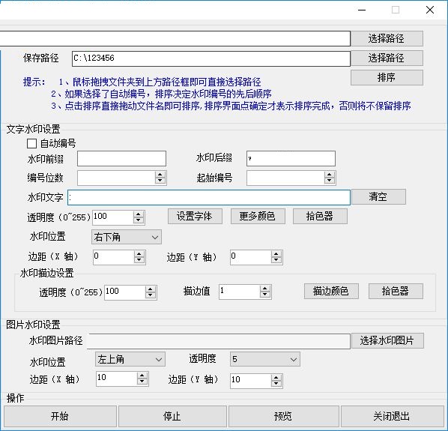The height and width of the screenshot is (431, 448).
Task: Increase 描边值 with up arrow
Action: (265, 289)
